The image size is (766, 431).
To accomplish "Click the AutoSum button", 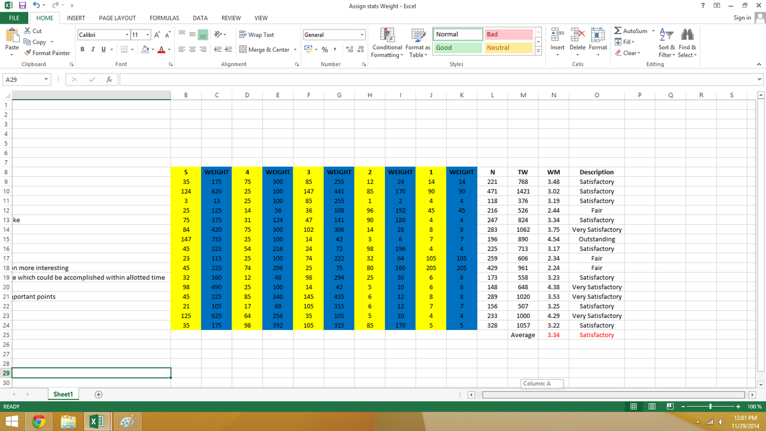I will point(630,31).
